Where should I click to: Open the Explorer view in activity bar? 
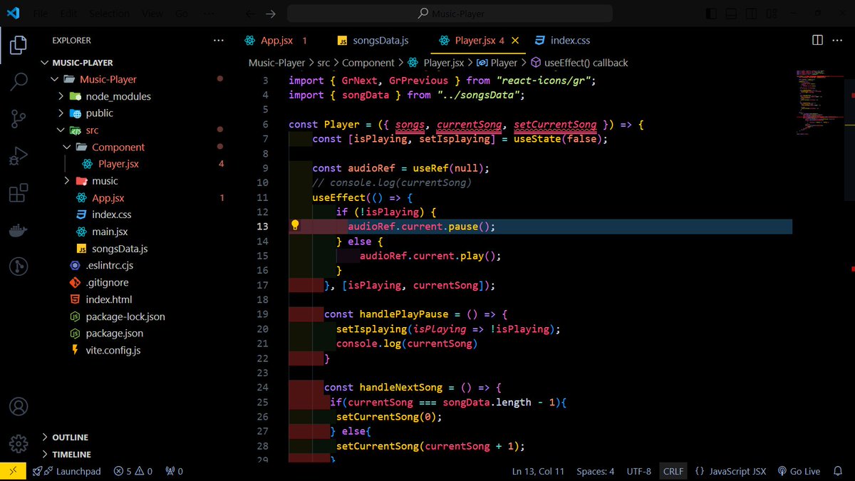pyautogui.click(x=19, y=46)
